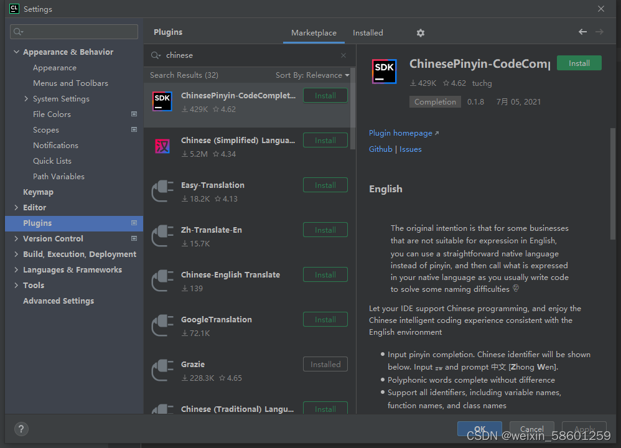Click the plugin results list scrollbar

coord(352,109)
